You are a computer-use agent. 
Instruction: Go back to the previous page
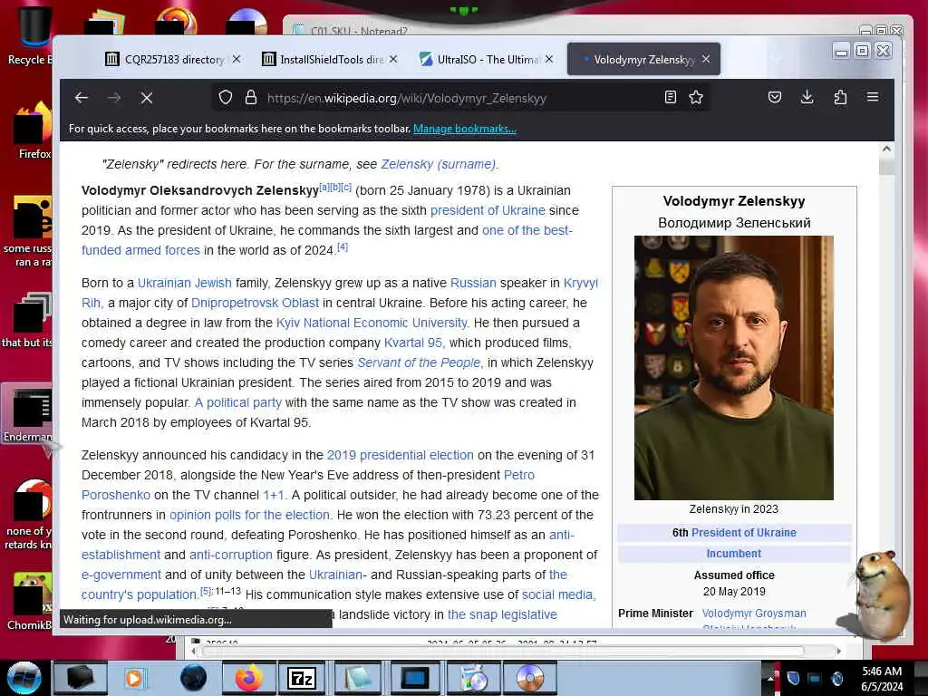82,98
